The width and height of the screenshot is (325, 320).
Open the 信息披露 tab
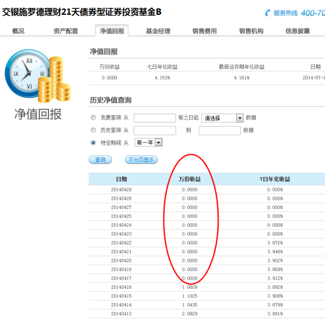298,31
